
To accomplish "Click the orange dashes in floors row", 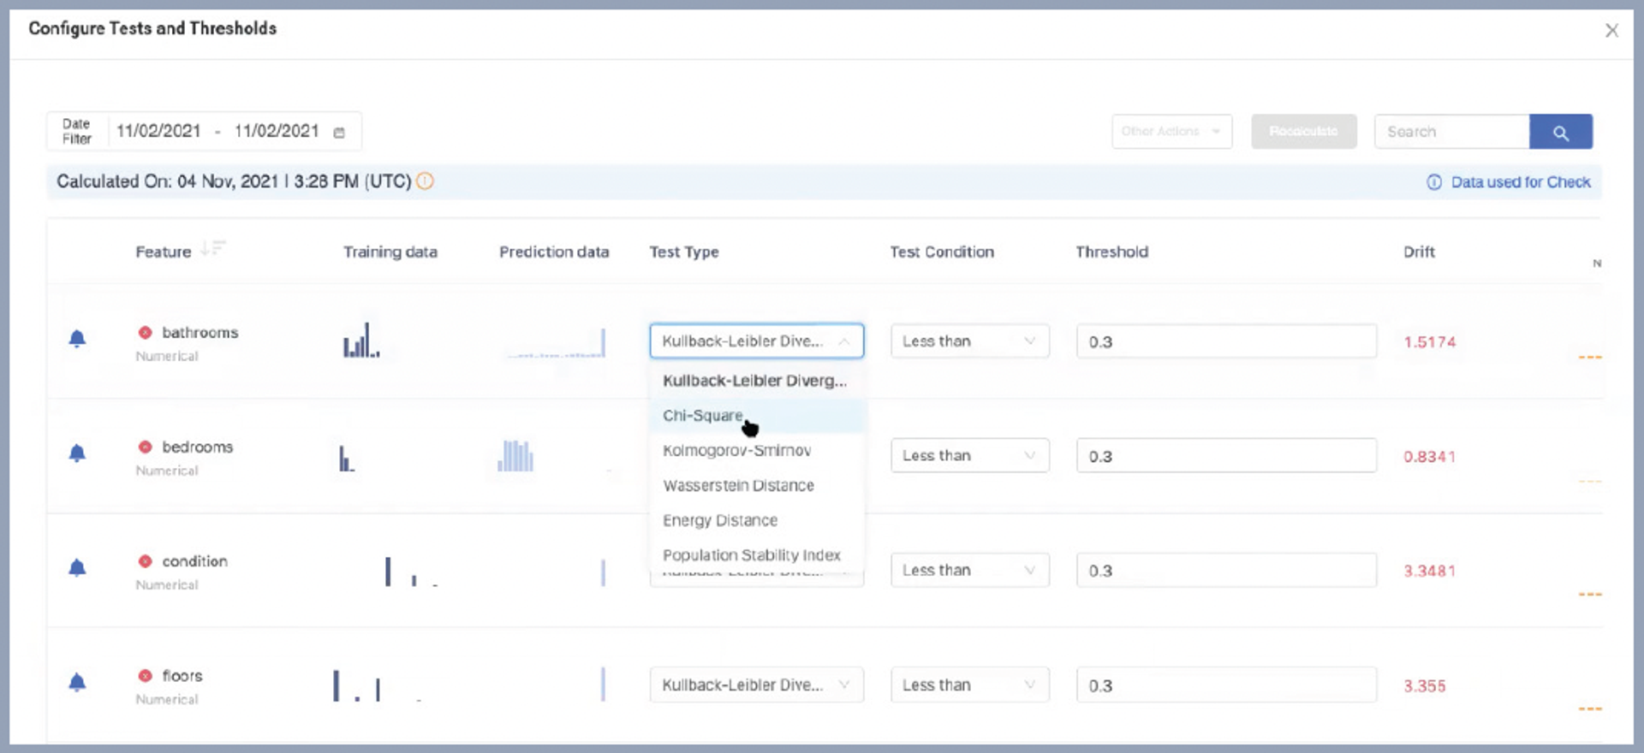I will 1590,709.
